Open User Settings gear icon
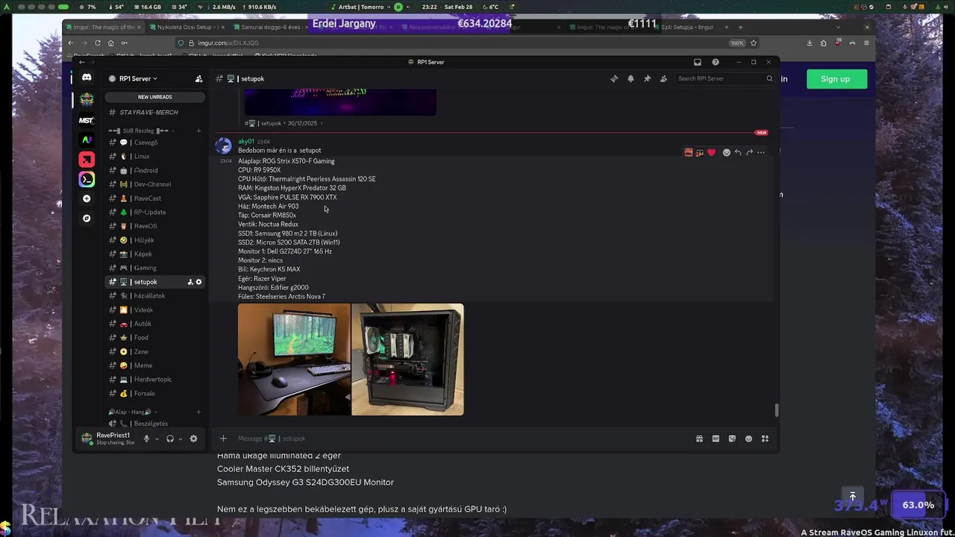955x537 pixels. (193, 439)
